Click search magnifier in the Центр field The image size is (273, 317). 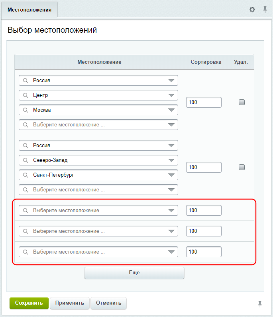point(26,95)
